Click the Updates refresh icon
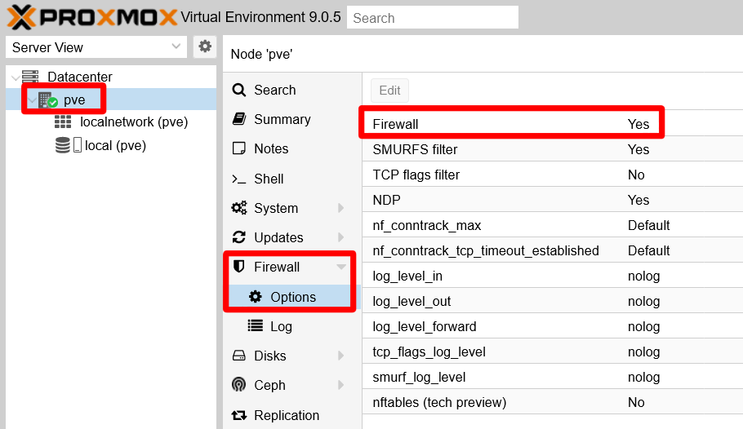 pos(238,237)
